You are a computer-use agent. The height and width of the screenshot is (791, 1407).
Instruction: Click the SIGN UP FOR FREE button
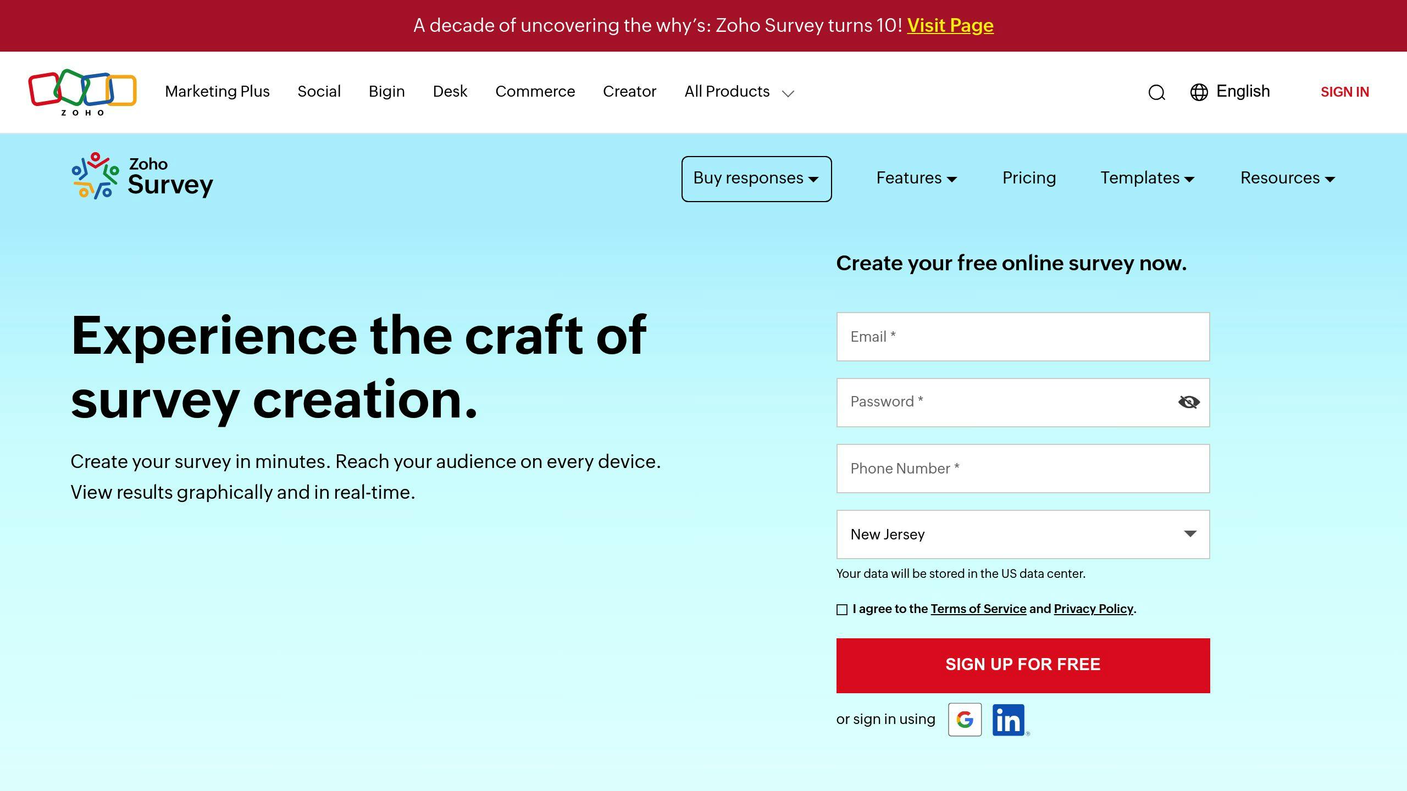pyautogui.click(x=1022, y=665)
